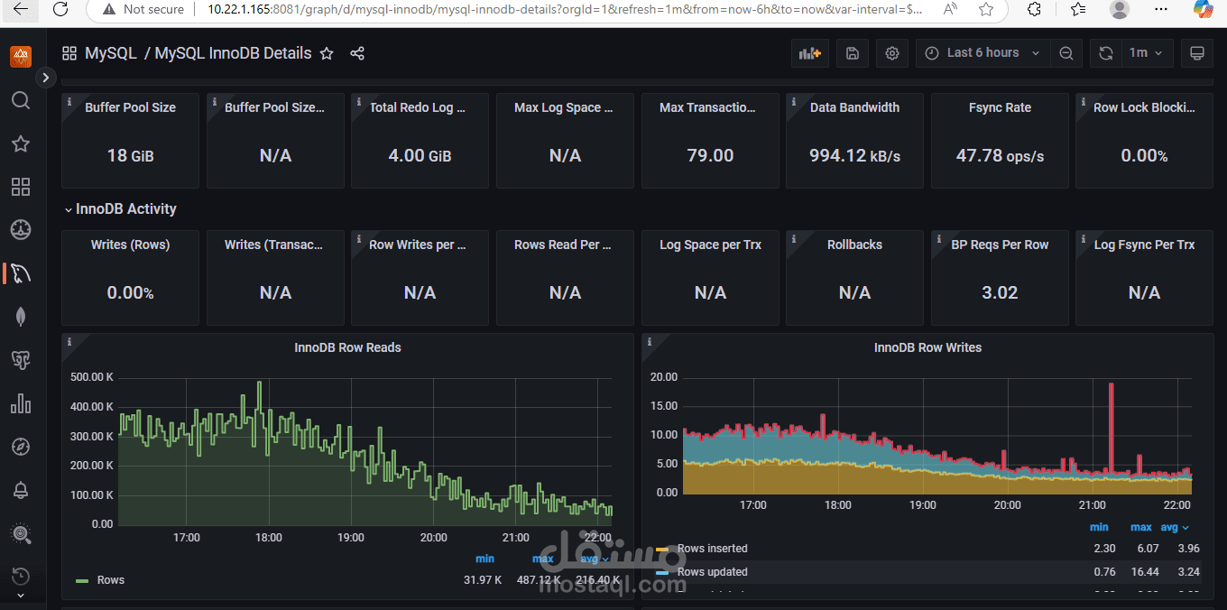Click MySQL InnoDB Details dashboard title
Image resolution: width=1227 pixels, height=610 pixels.
click(x=233, y=53)
